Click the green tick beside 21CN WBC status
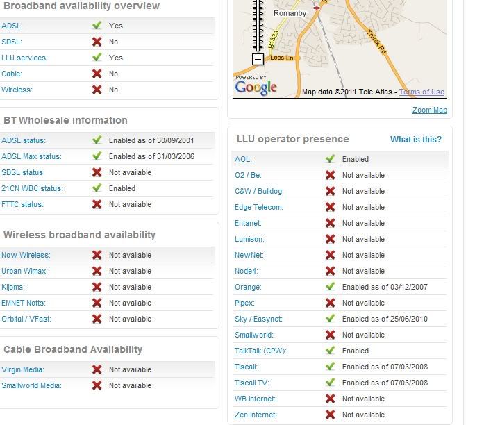This screenshot has height=425, width=484. 97,188
